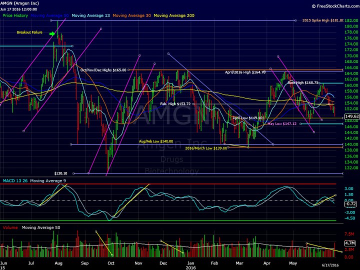Select endpoint handle left of $130.10 line

[x=73, y=173]
